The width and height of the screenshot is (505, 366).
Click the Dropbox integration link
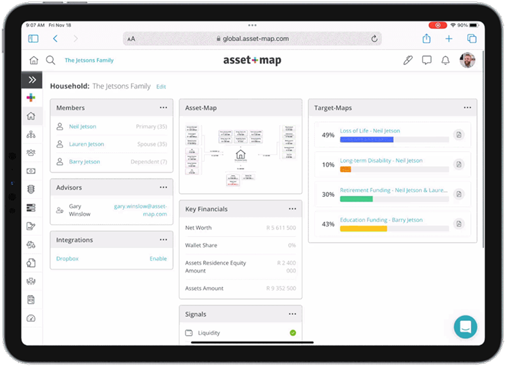click(x=67, y=259)
